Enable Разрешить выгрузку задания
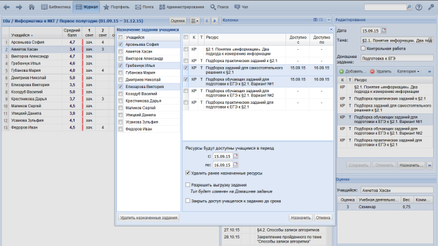Image resolution: width=438 pixels, height=246 pixels. tap(188, 184)
